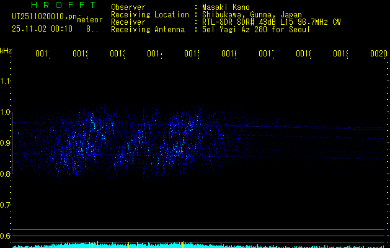Click the first time marker on the axis

(x=43, y=55)
